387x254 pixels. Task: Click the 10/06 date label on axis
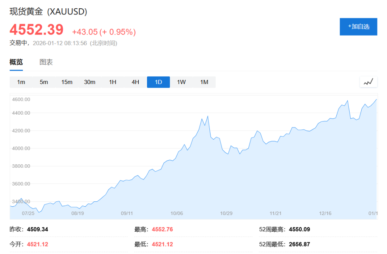pos(176,213)
